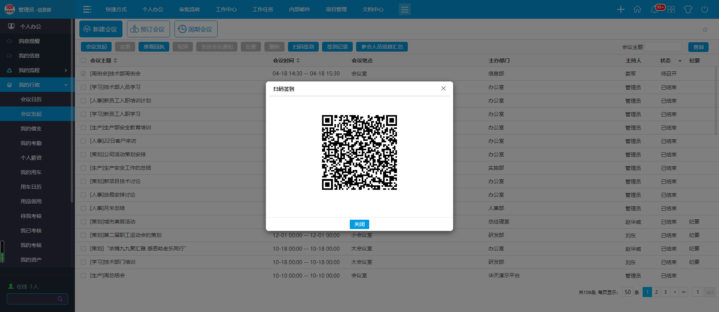Open the 工作中心 top menu
This screenshot has height=312, width=719.
tap(226, 9)
